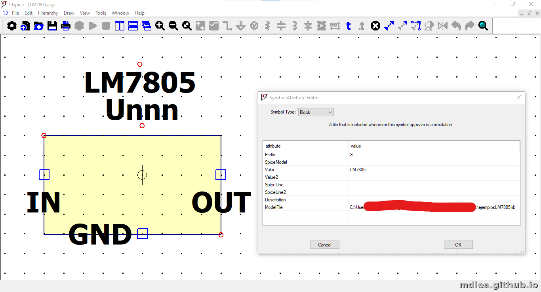Screen dimensions: 541x292
Task: Click the grayed-out resistor icon
Action: (268, 26)
